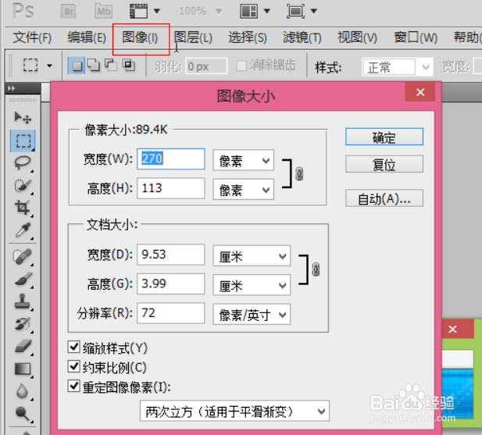This screenshot has width=482, height=435.
Task: Uncheck 约束比例(C) checkbox
Action: [73, 366]
